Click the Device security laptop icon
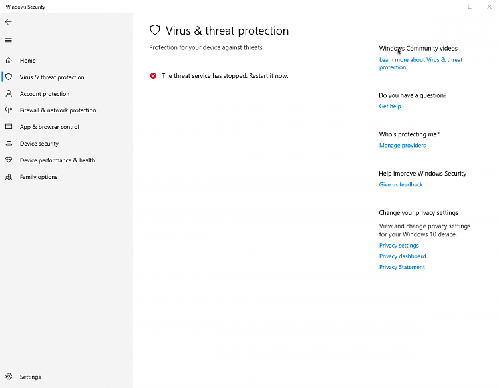 click(x=9, y=144)
